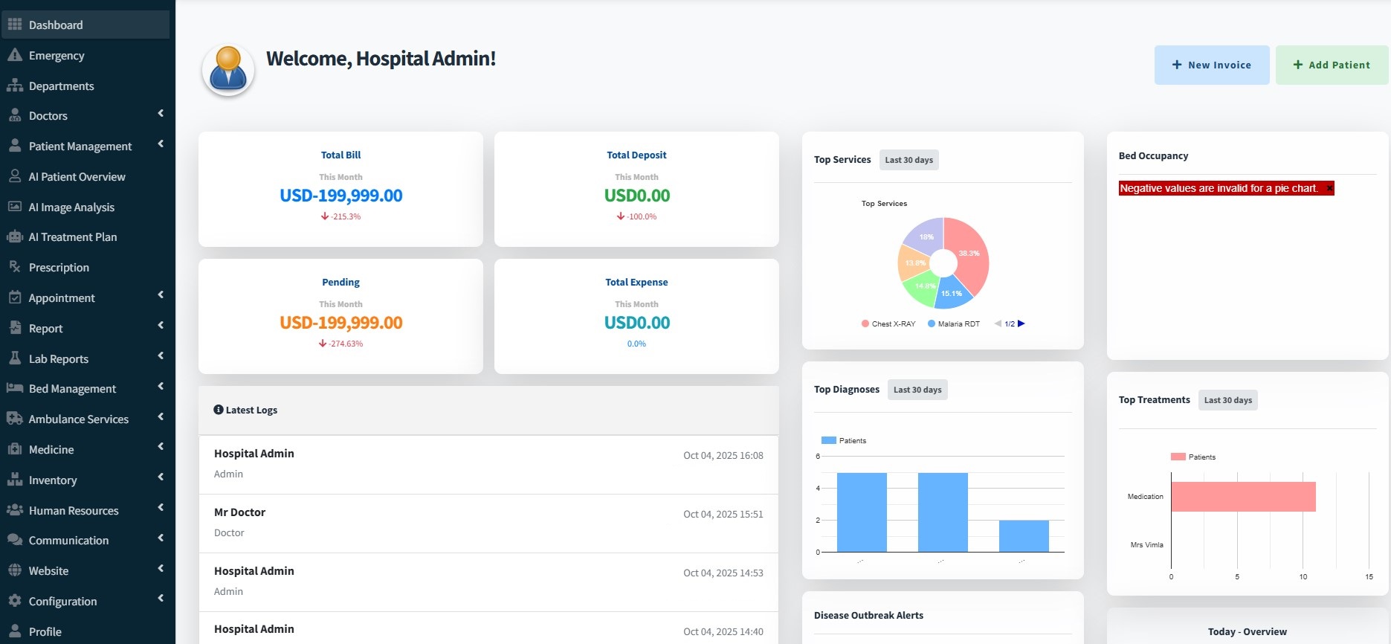This screenshot has width=1391, height=644.
Task: Click the AI Image Analysis picture icon
Action: point(15,207)
